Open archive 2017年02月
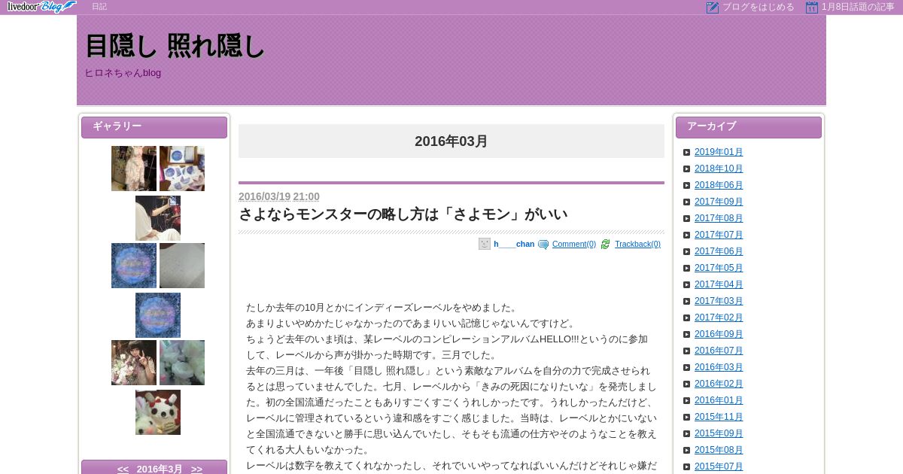Screen dimensions: 903x474 719,318
